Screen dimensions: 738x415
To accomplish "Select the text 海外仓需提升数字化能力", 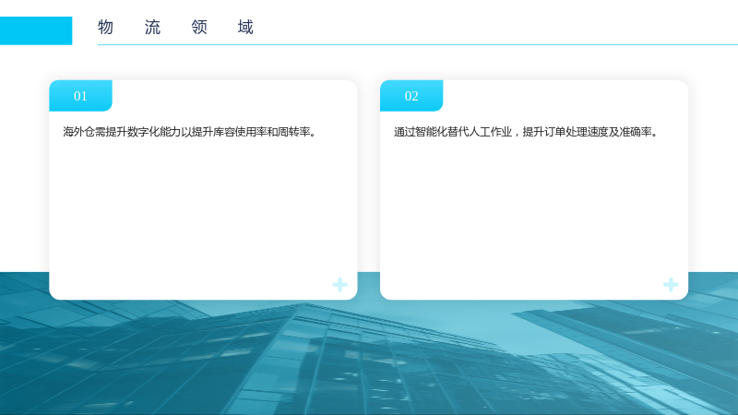I will click(x=122, y=132).
